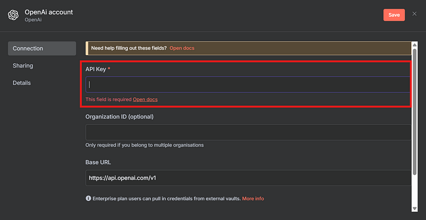Screen dimensions: 426x220
Task: Focus the API Key input field
Action: click(248, 84)
